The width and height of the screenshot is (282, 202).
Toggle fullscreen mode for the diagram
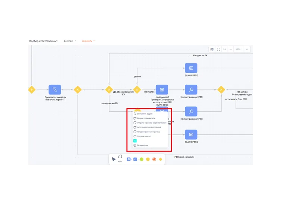click(x=219, y=49)
